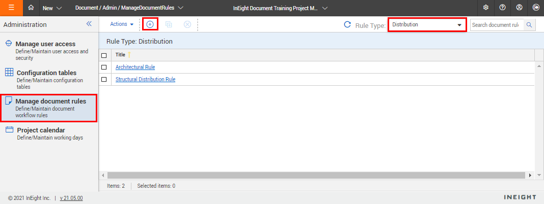Image resolution: width=544 pixels, height=204 pixels.
Task: Select Manage document rules
Action: tap(48, 108)
